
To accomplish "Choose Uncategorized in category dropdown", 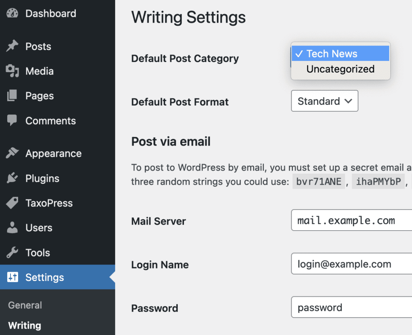I will (340, 69).
